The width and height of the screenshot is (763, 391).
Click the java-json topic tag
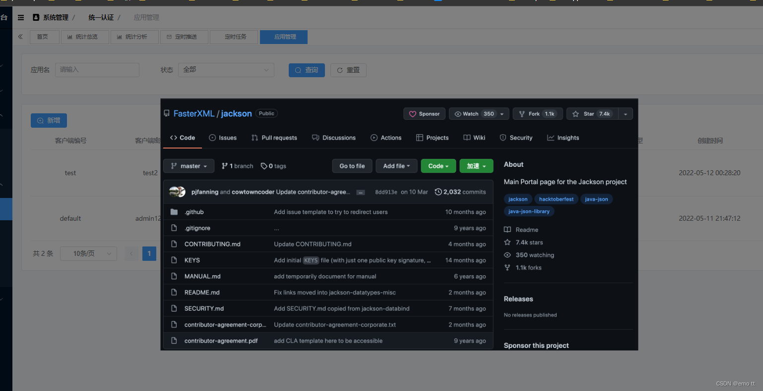coord(596,199)
